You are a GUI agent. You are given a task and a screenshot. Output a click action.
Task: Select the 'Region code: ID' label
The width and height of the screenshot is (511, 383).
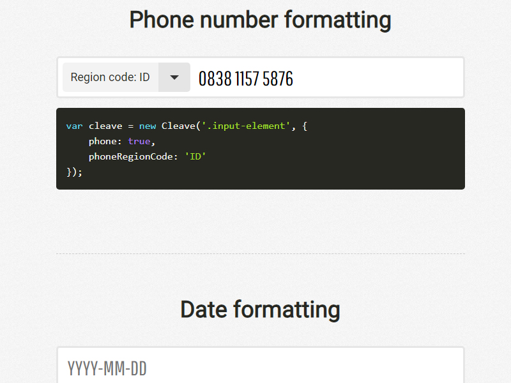click(x=110, y=77)
